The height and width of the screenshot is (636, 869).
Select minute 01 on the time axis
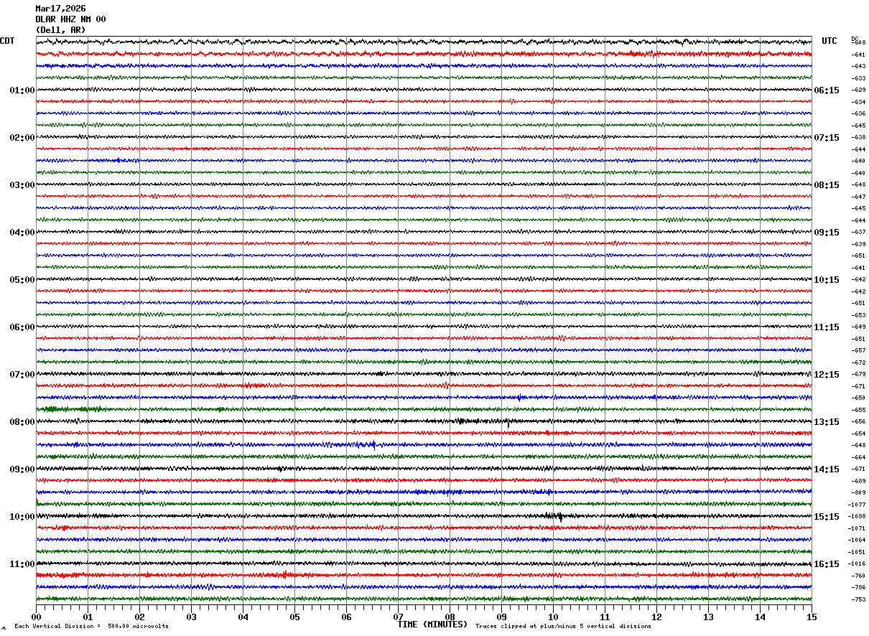click(88, 617)
